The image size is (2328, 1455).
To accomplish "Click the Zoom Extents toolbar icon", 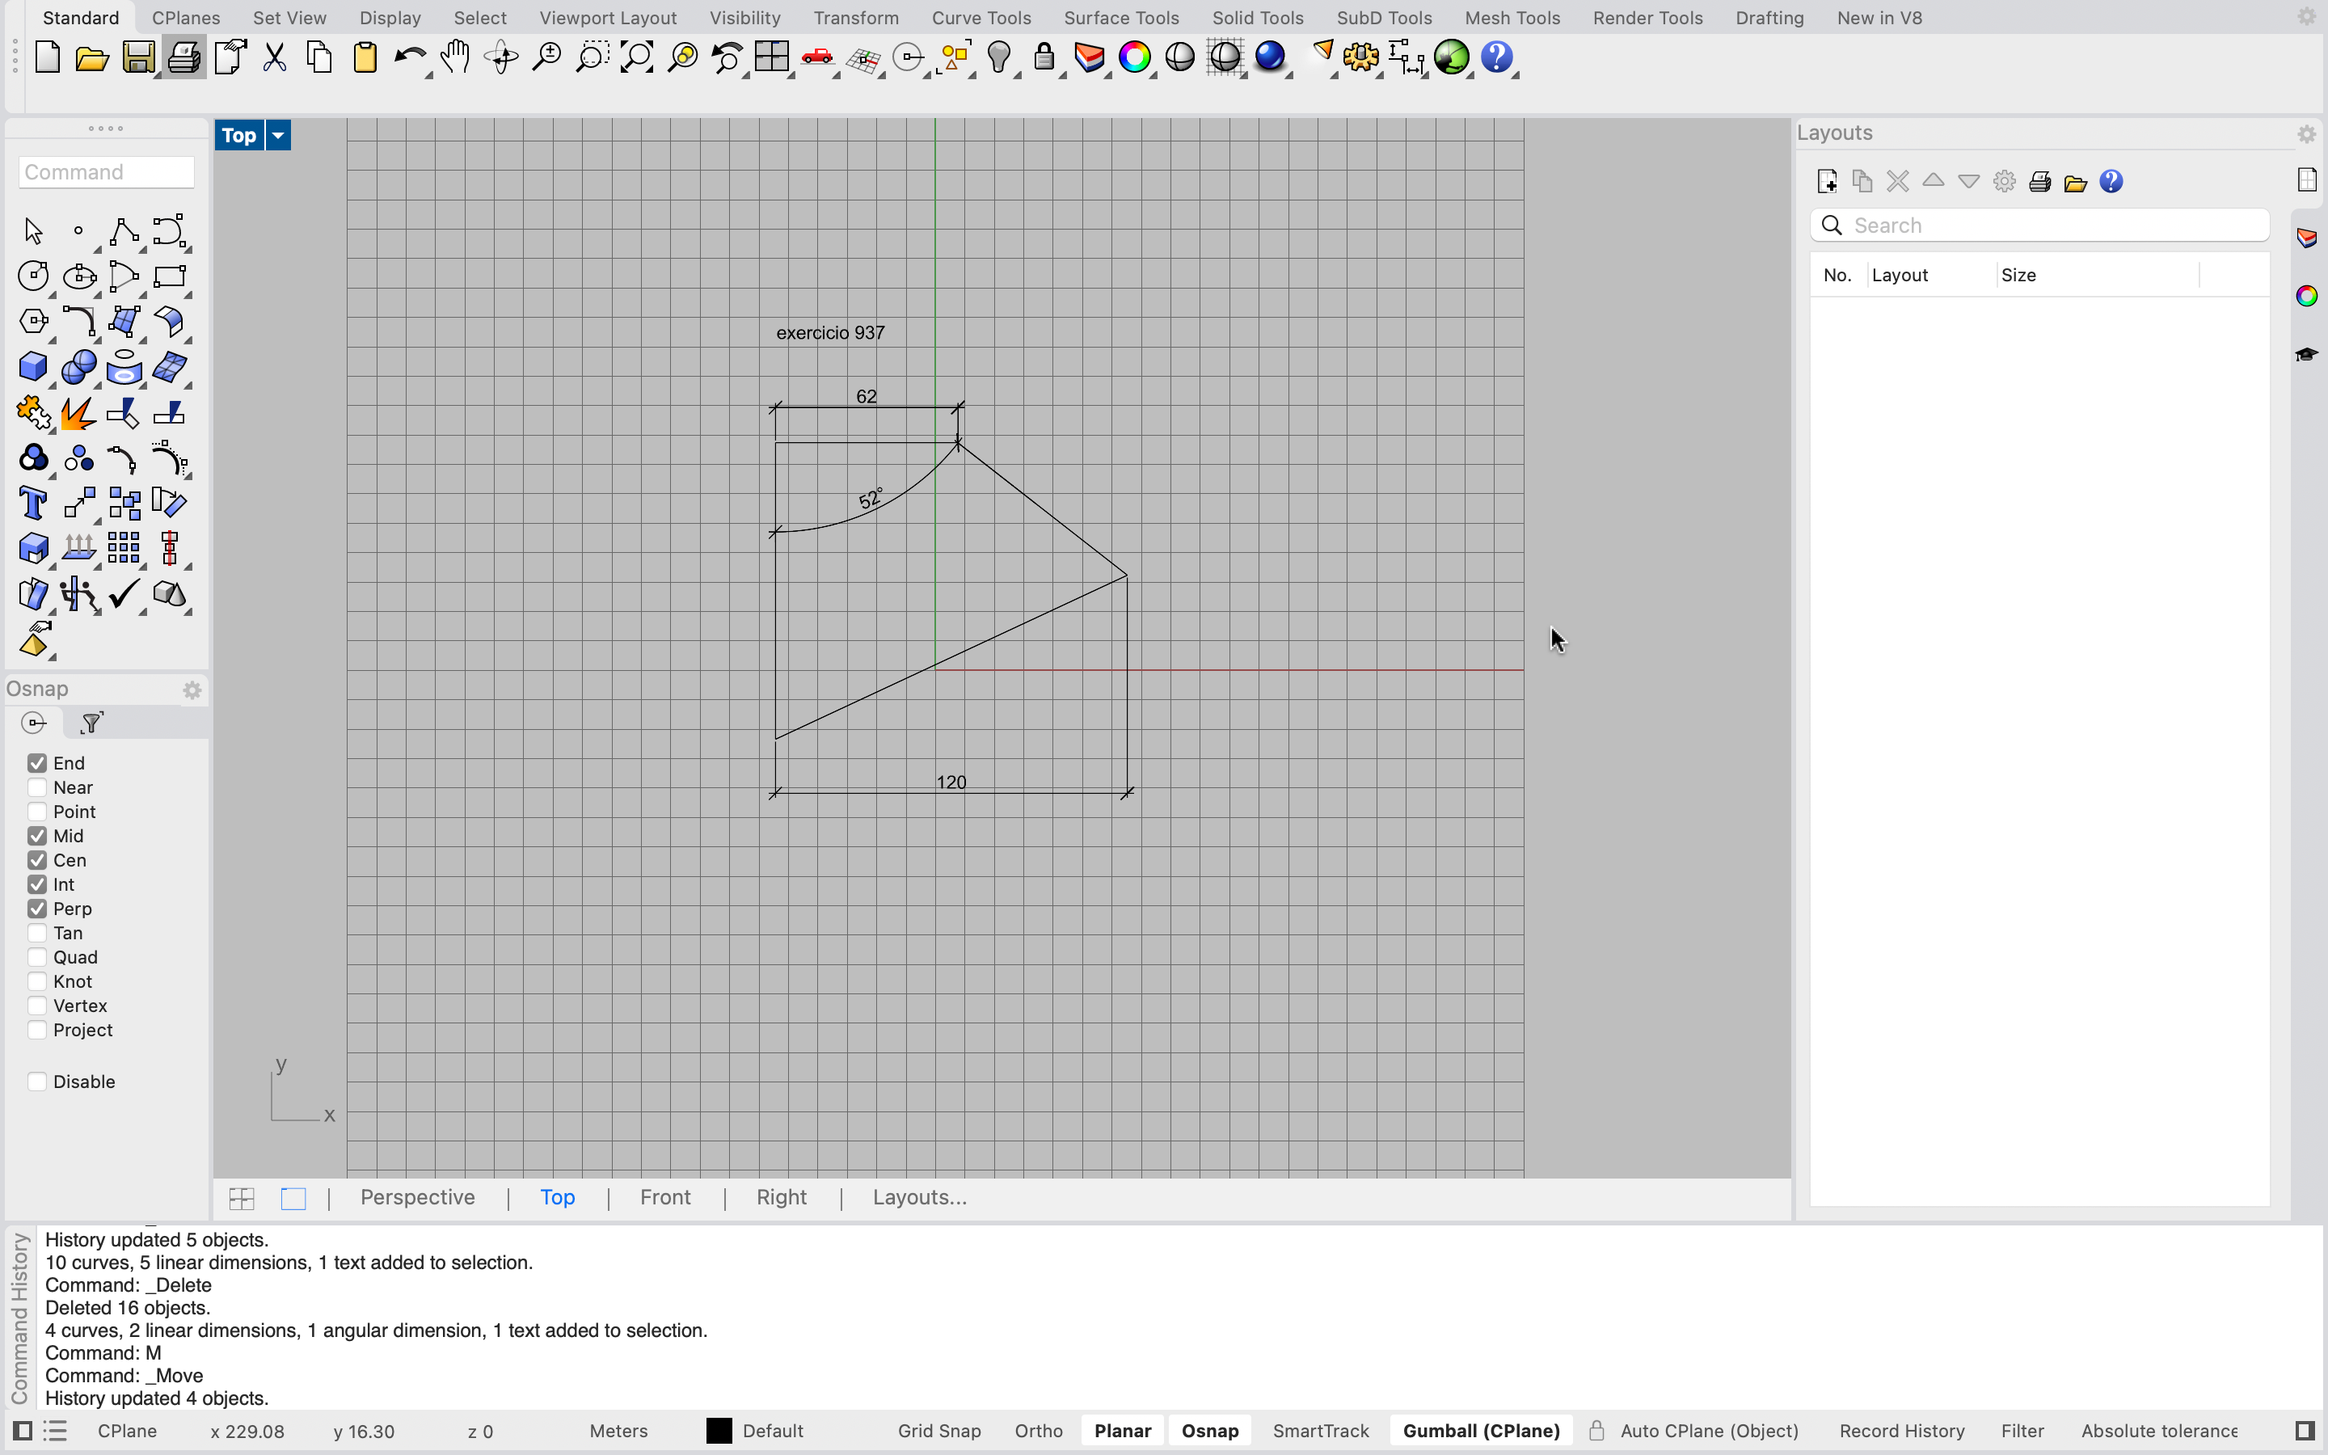I will [637, 57].
